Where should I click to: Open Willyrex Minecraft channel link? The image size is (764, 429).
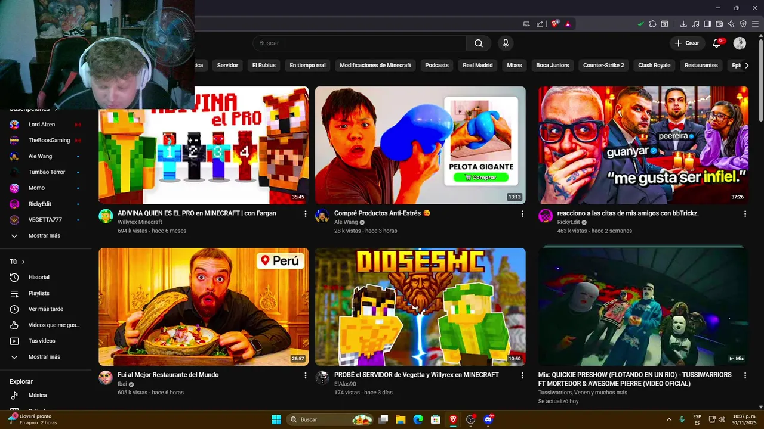tap(140, 222)
